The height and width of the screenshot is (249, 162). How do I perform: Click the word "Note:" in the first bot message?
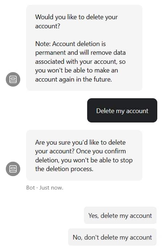[43, 44]
